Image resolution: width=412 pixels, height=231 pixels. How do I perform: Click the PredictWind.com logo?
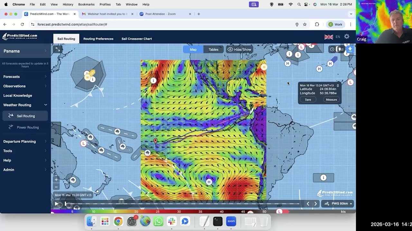[20, 37]
